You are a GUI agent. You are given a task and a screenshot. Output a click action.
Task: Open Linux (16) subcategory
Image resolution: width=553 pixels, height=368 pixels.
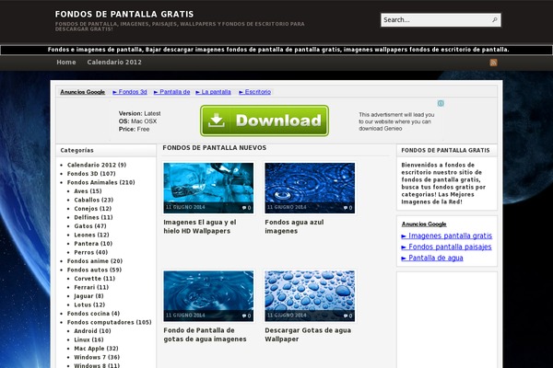tap(88, 339)
